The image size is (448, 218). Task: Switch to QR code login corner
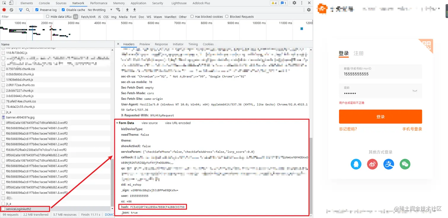click(x=426, y=46)
